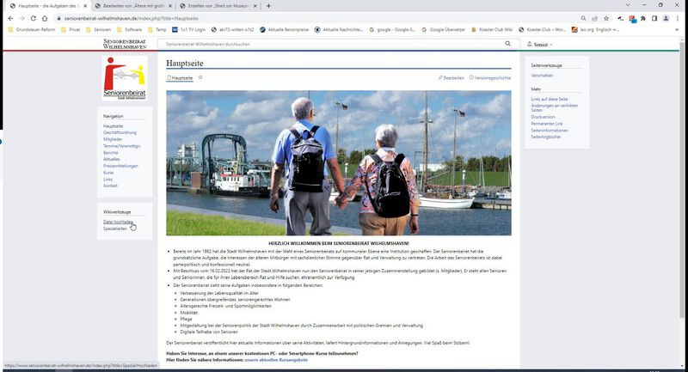Screen dimensions: 688x372
Task: Open the 'Temp' bookmark folder
Action: tap(157, 30)
